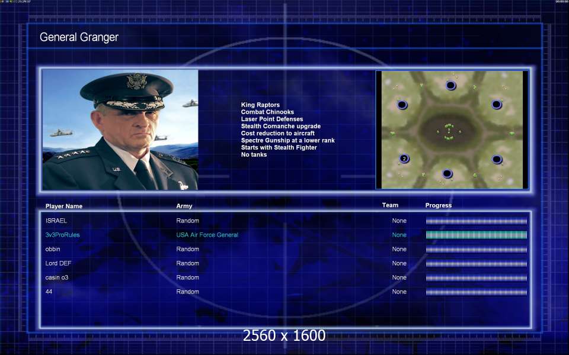Choose the upper-right minimap start position

[497, 105]
